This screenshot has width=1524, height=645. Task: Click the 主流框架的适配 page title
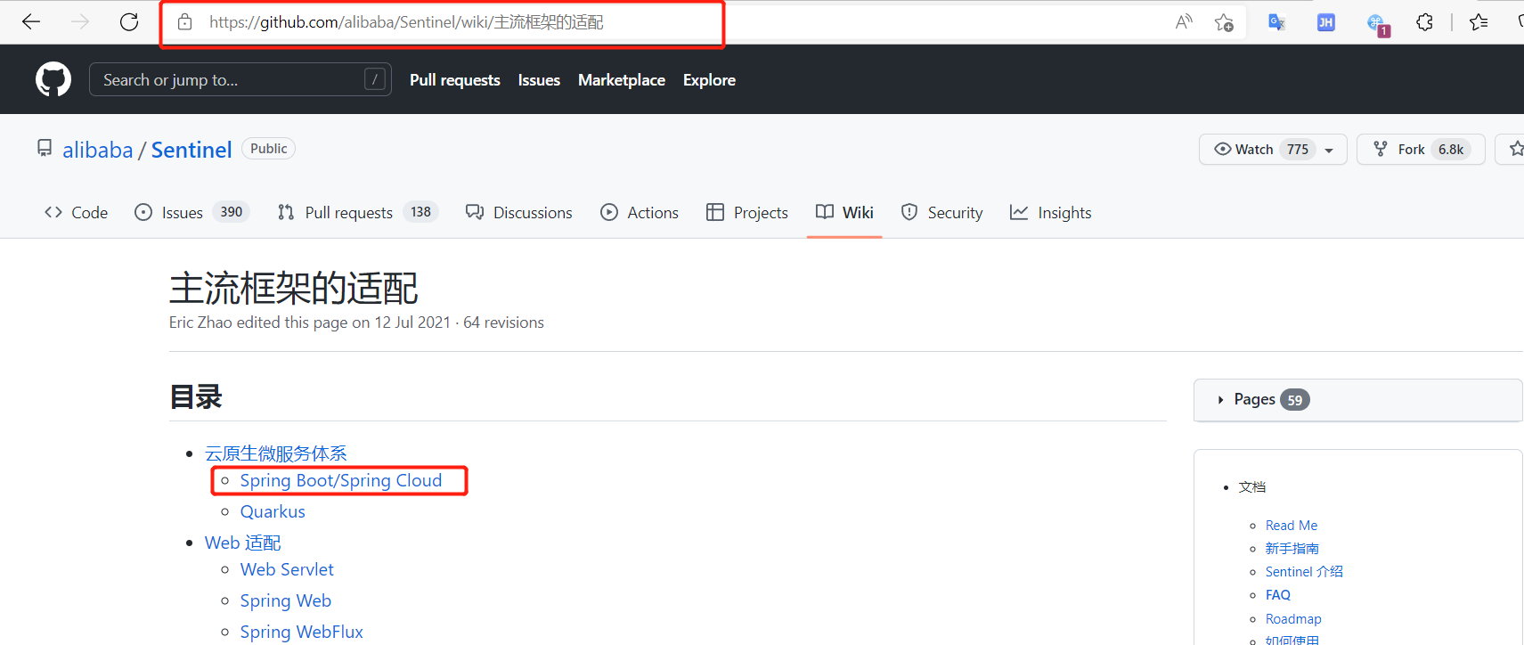(x=294, y=289)
